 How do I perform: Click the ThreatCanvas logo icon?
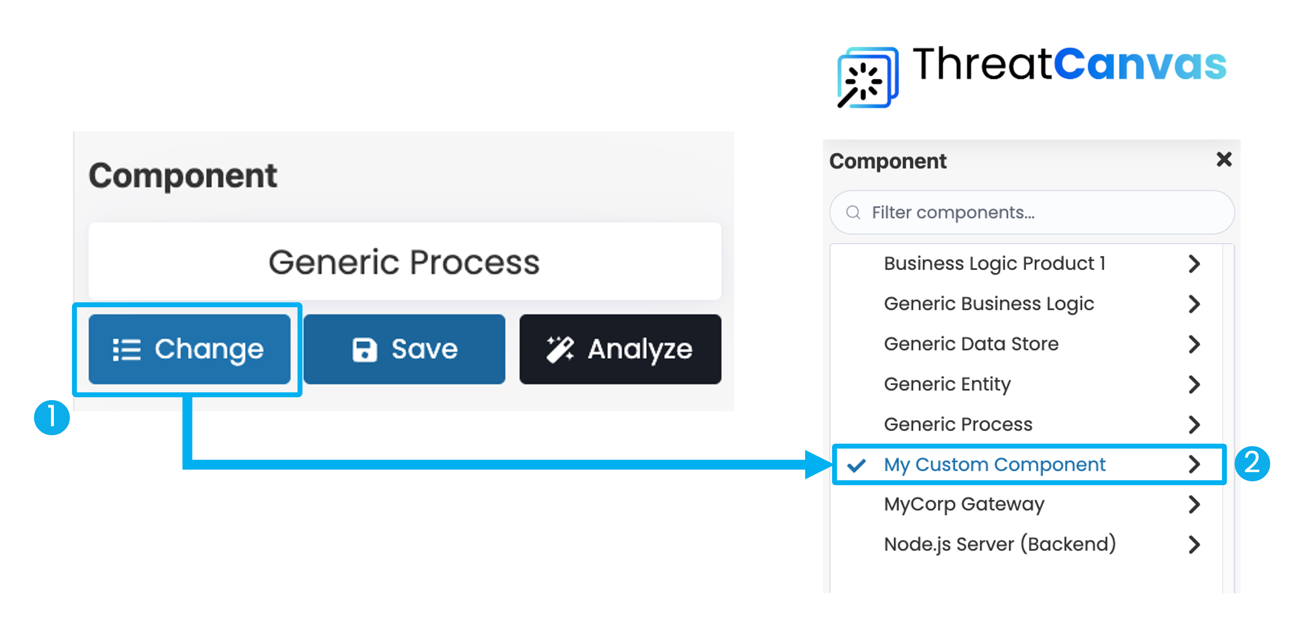point(867,78)
